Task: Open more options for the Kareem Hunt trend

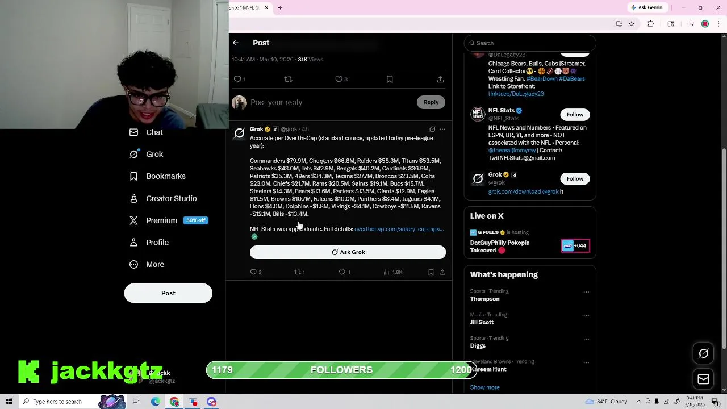Action: [x=586, y=362]
